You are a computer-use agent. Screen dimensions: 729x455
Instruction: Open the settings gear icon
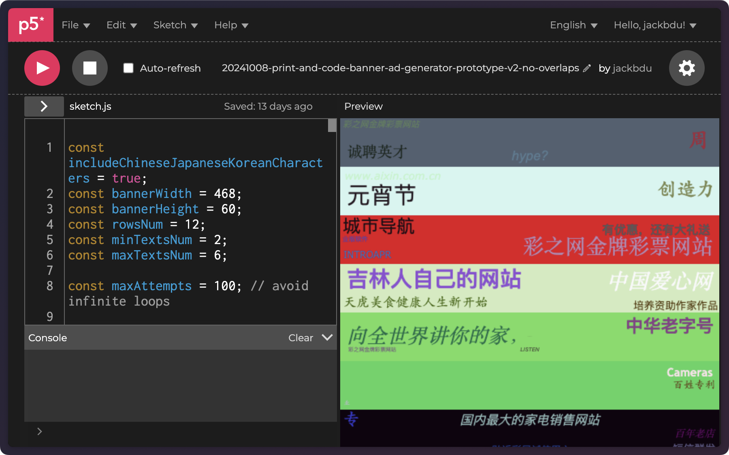686,68
